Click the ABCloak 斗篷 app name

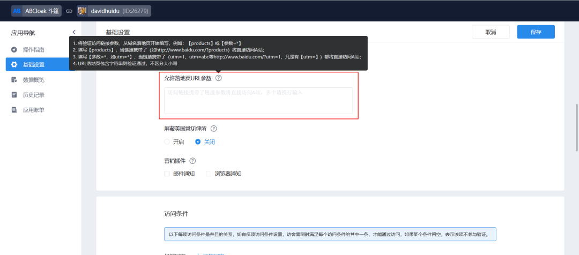point(42,11)
